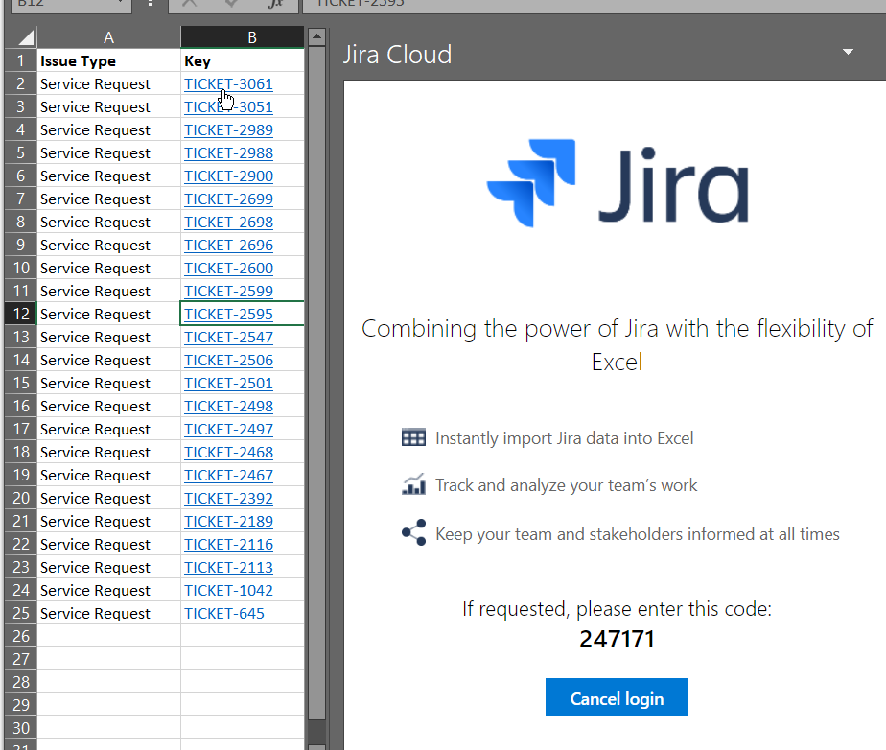Viewport: 886px width, 750px height.
Task: Click the Cancel login button
Action: point(617,697)
